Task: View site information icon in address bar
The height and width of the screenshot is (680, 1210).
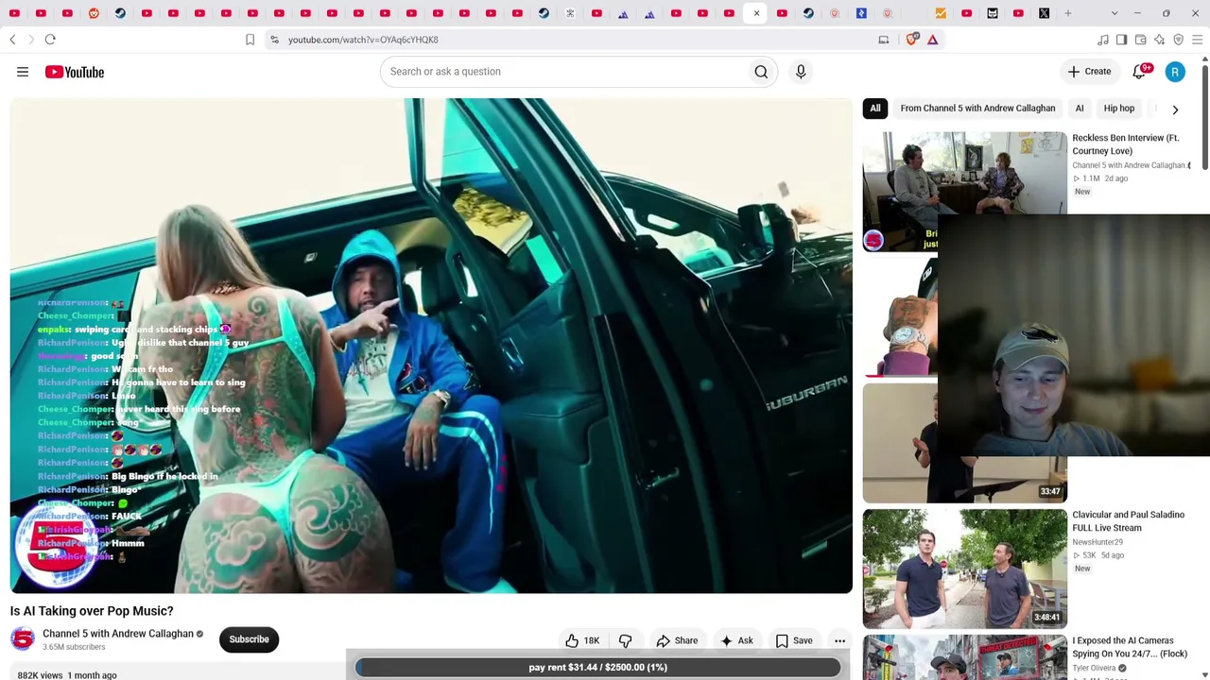Action: coord(274,40)
